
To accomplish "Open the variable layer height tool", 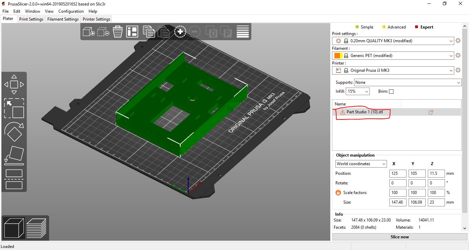I will (x=243, y=32).
